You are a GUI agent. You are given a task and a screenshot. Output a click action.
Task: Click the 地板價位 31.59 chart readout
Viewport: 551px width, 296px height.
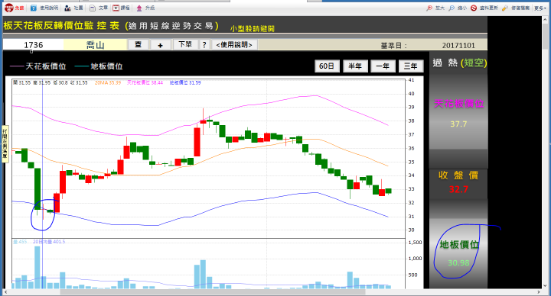coord(185,82)
